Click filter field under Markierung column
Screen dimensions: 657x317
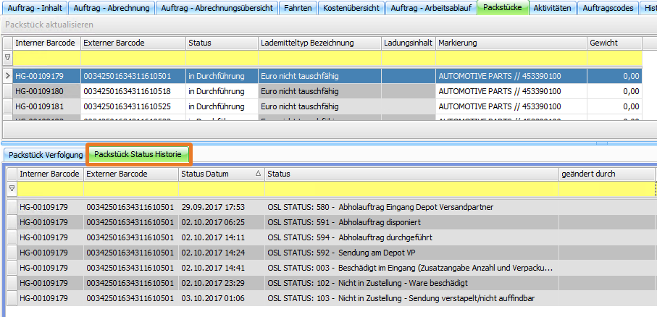point(510,56)
